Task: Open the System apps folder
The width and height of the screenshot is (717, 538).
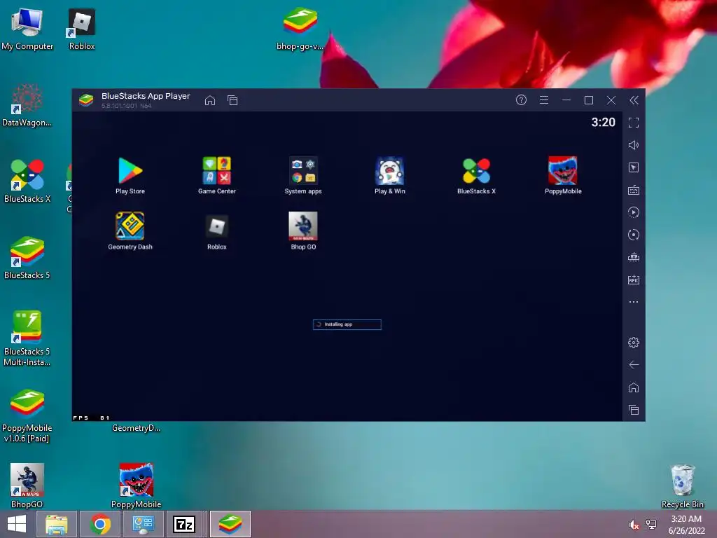Action: (x=303, y=175)
